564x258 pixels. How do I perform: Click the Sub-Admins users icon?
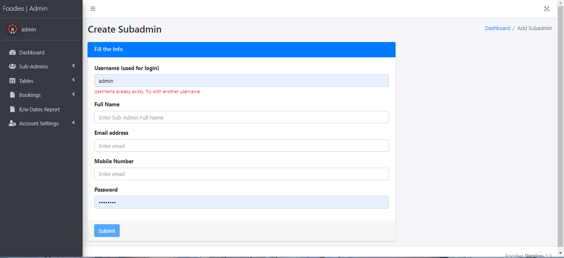pos(12,66)
